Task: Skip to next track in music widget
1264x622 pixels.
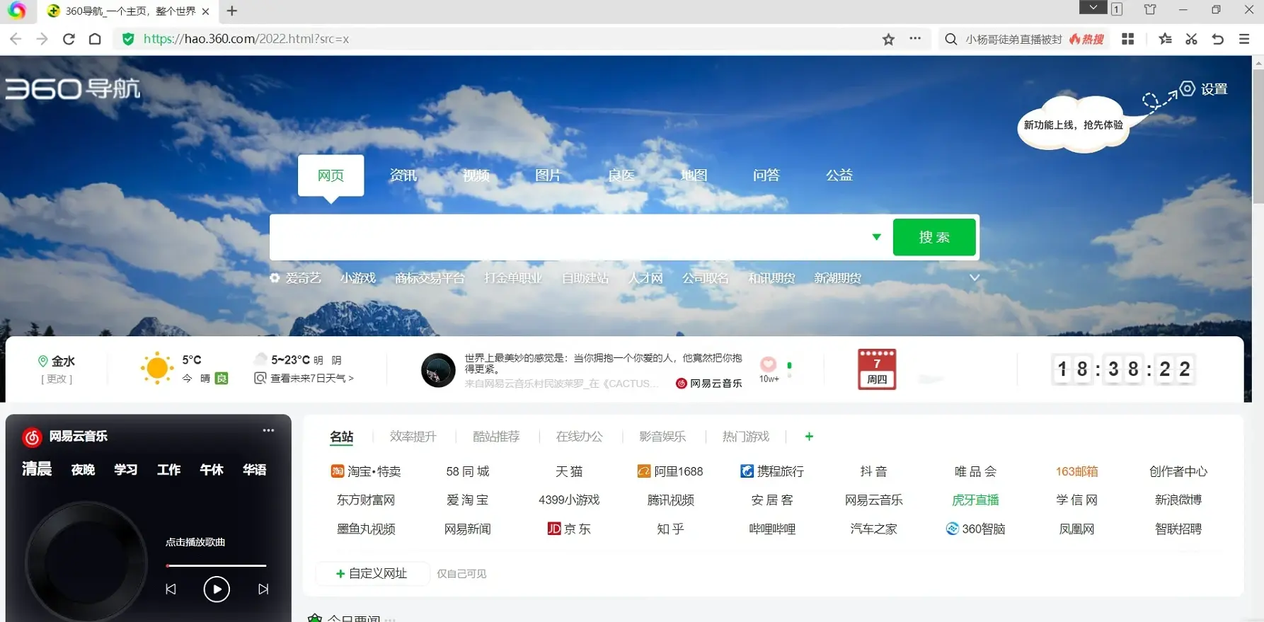Action: tap(263, 589)
